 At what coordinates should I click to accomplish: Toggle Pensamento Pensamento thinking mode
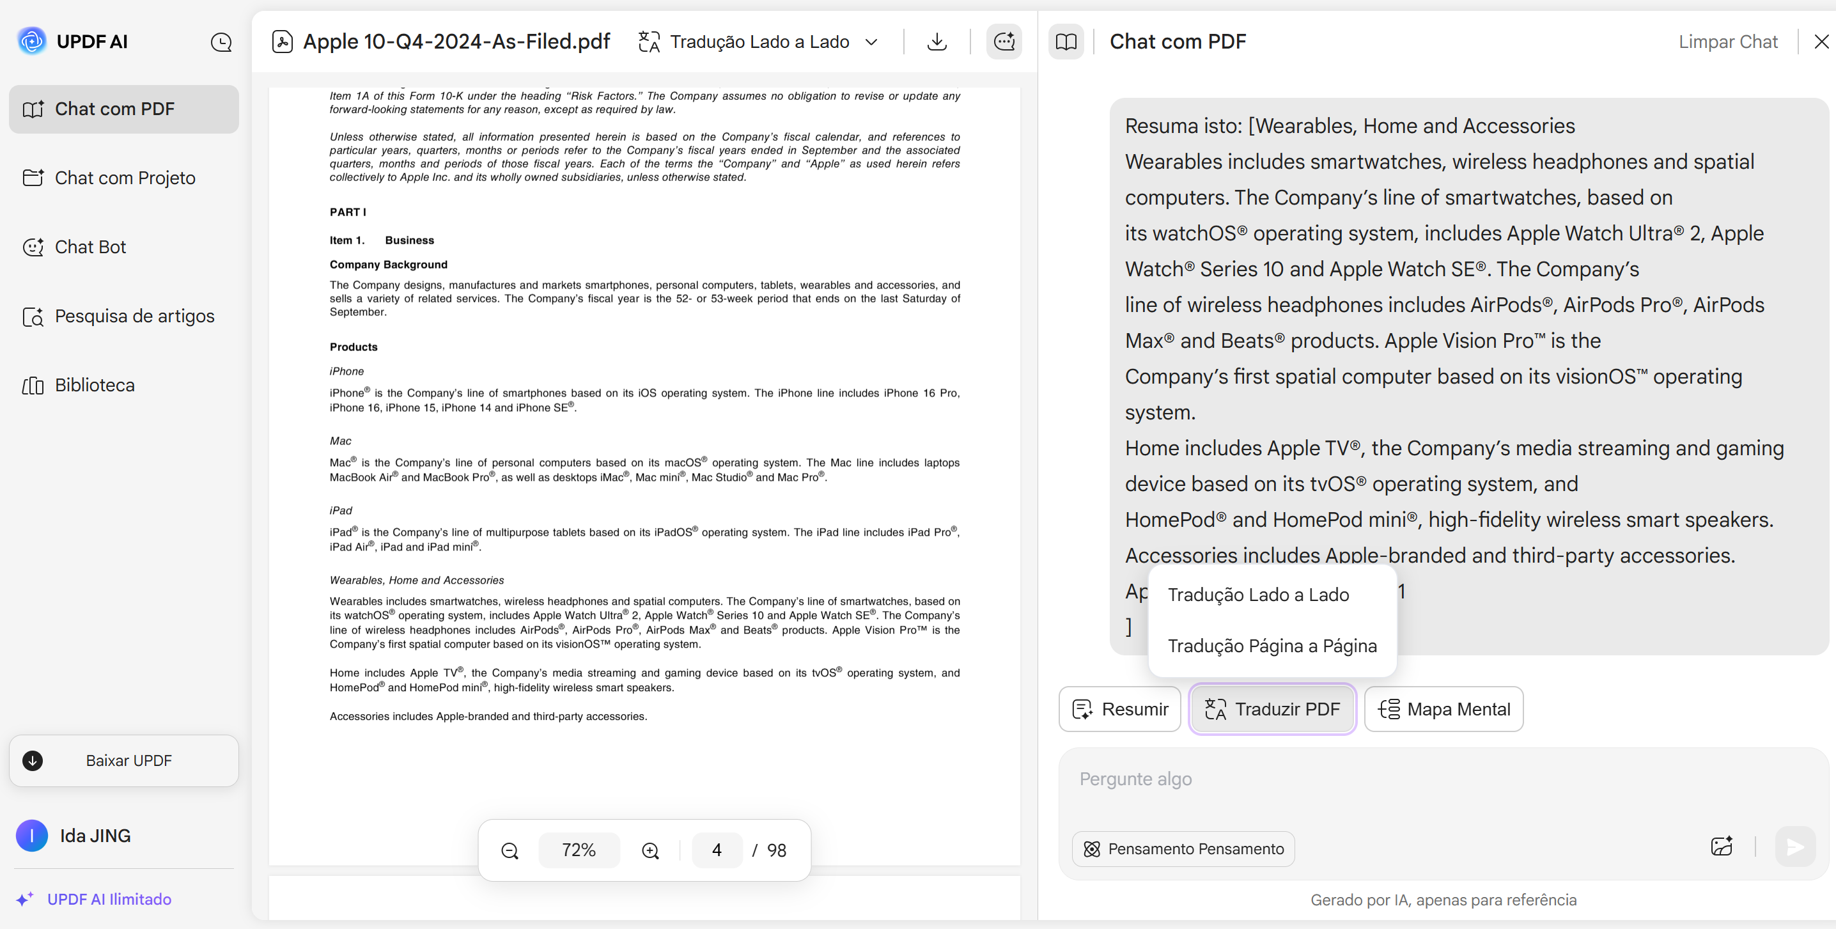pos(1183,849)
